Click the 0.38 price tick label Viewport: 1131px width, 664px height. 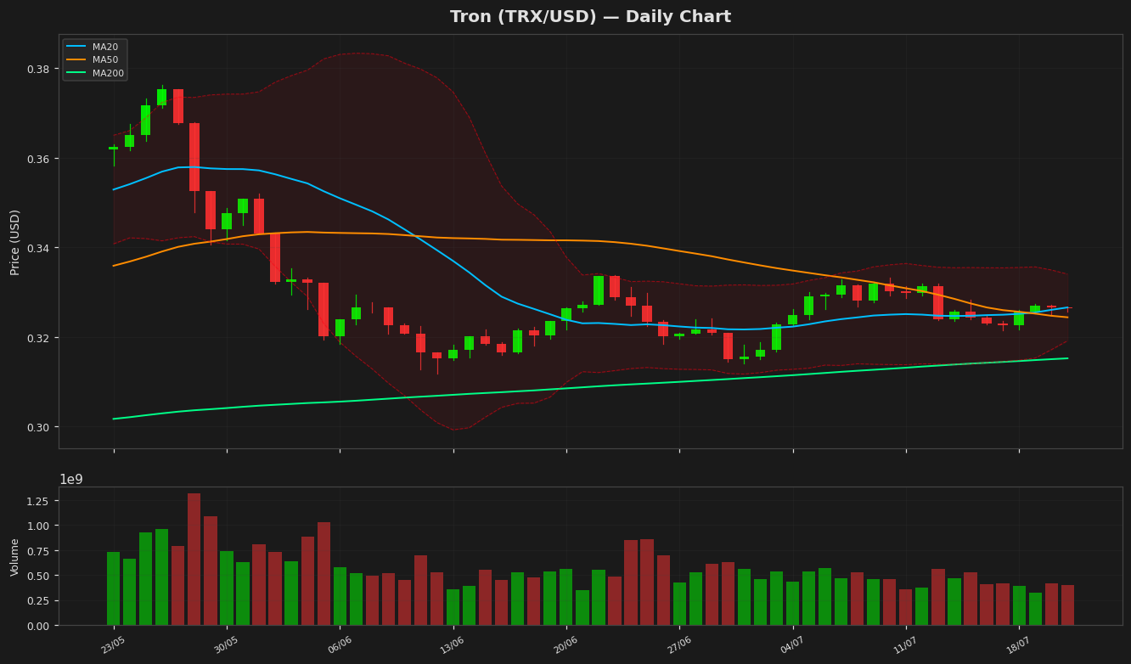[x=37, y=69]
